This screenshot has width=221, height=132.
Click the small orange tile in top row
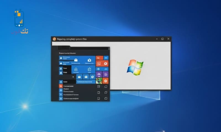click(99, 58)
